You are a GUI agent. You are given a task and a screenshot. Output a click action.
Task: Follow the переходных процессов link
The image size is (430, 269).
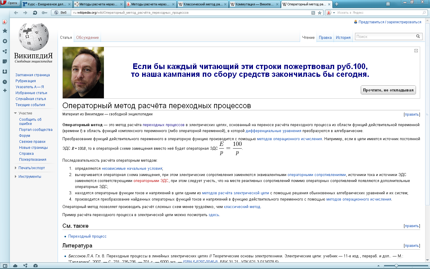[164, 125]
